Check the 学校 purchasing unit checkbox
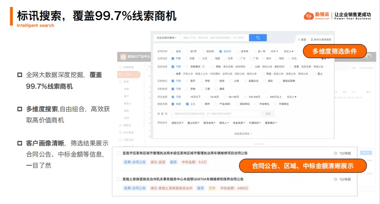This screenshot has height=204, width=380. (x=202, y=81)
